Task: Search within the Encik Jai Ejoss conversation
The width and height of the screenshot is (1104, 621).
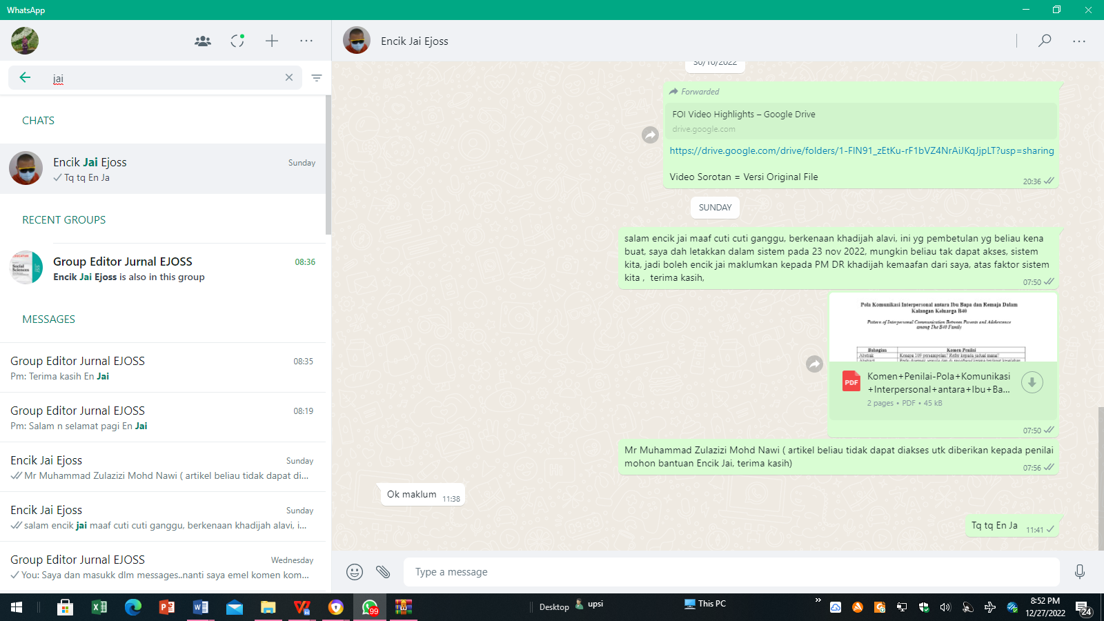Action: (1045, 41)
